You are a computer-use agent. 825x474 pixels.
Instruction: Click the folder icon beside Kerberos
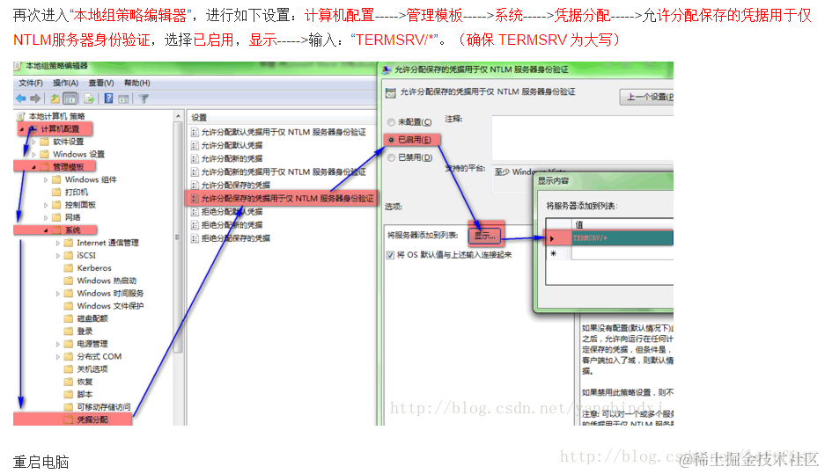coord(69,267)
